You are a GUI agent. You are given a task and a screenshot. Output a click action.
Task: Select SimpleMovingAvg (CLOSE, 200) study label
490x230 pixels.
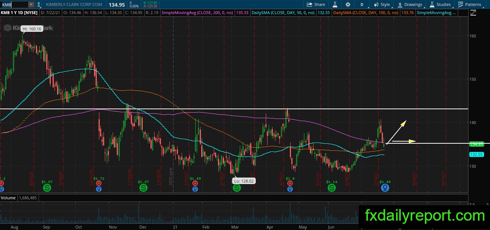197,13
